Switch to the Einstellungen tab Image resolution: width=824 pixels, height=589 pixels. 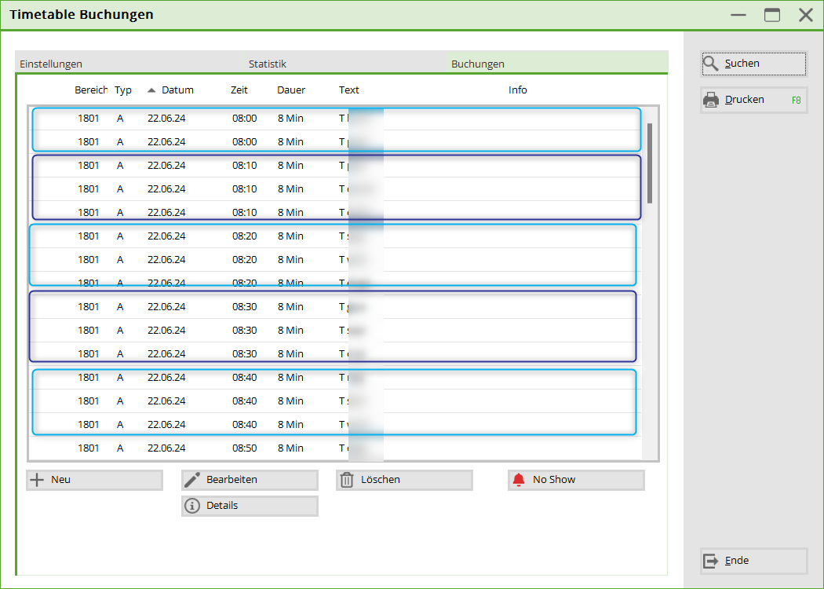coord(51,64)
